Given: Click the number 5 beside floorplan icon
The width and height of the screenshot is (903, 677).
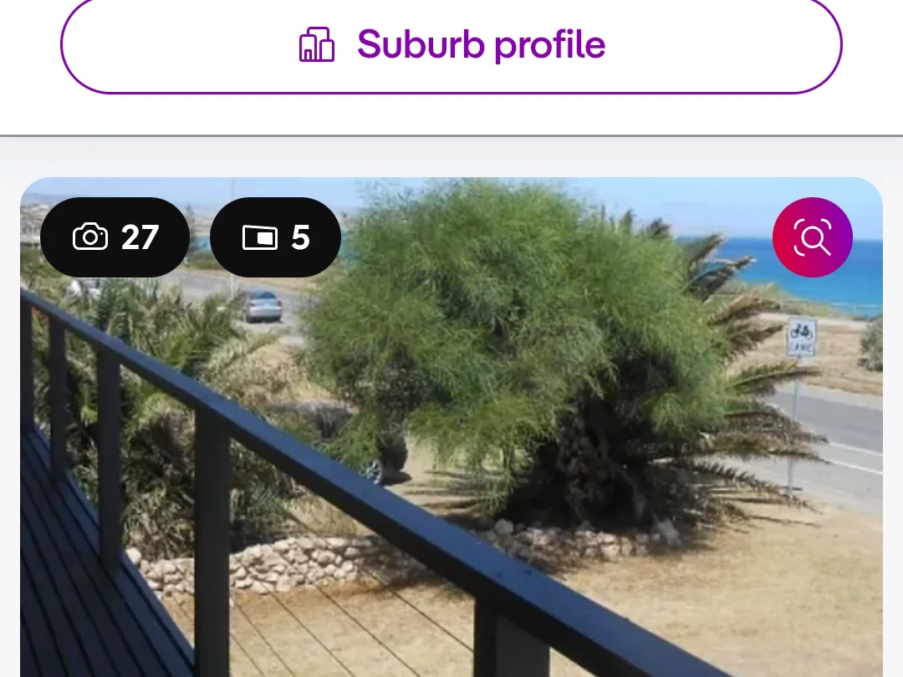Looking at the screenshot, I should [301, 237].
